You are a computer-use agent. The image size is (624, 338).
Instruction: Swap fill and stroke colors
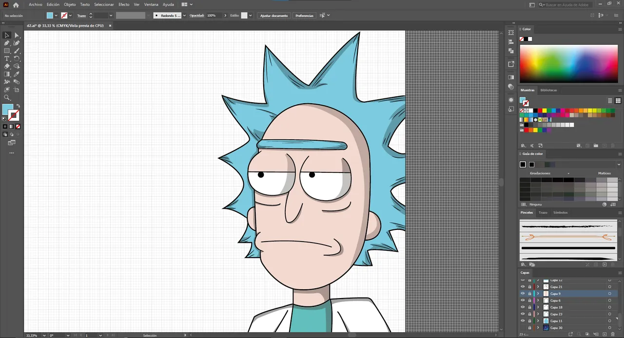point(18,106)
